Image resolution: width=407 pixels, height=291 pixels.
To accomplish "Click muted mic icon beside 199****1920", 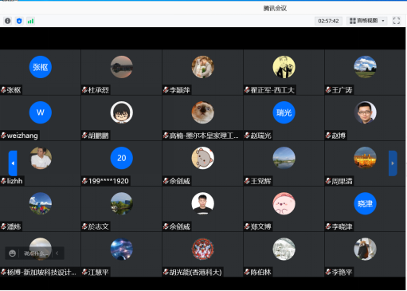I will pos(84,181).
